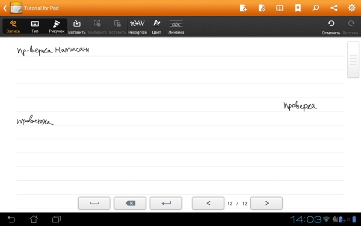
Task: Open settings gear in title bar
Action: coord(352,8)
